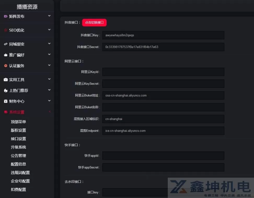The width and height of the screenshot is (254, 198).
Task: Click the 矩阵发布 camera icon
Action: [6, 16]
